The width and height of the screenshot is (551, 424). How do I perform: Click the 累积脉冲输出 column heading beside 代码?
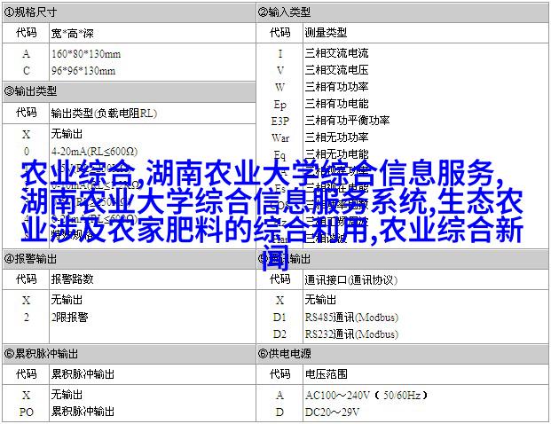(83, 374)
